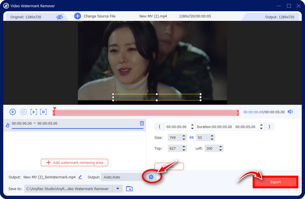
Task: Click the Auto;Auto output format field
Action: [x=124, y=177]
